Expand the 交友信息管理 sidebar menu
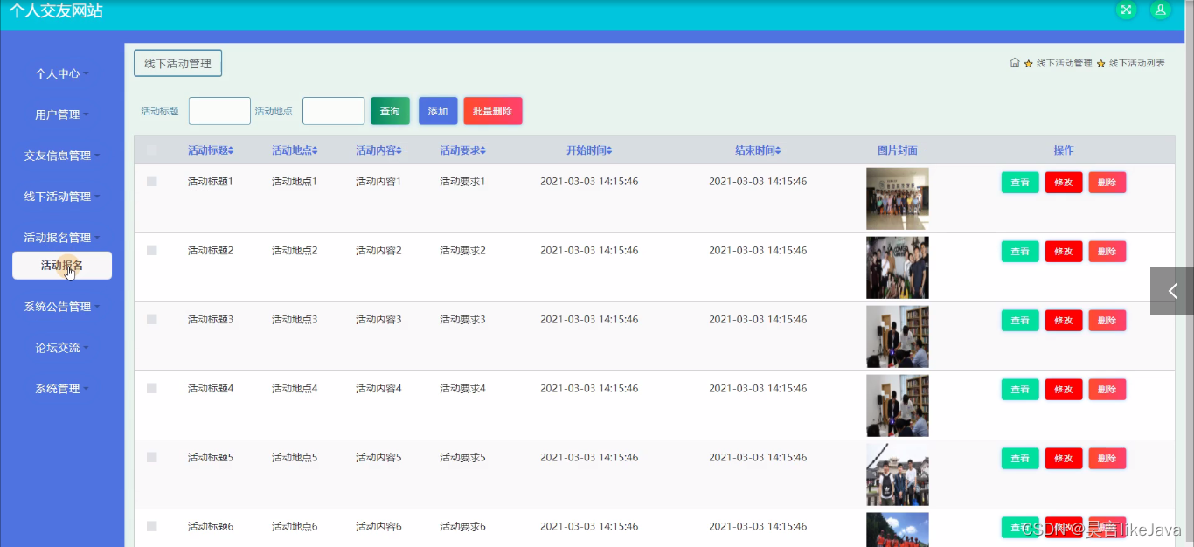 pyautogui.click(x=62, y=156)
